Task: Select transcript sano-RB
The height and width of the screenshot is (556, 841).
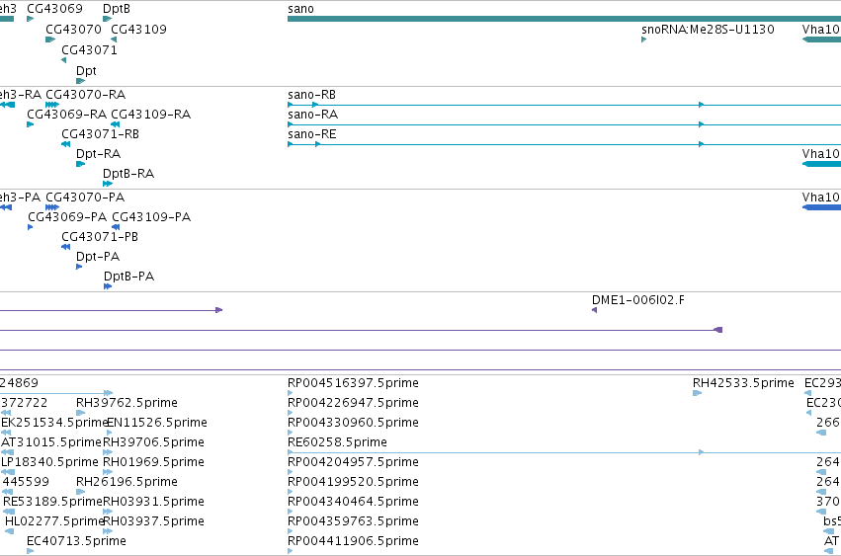Action: (x=311, y=95)
